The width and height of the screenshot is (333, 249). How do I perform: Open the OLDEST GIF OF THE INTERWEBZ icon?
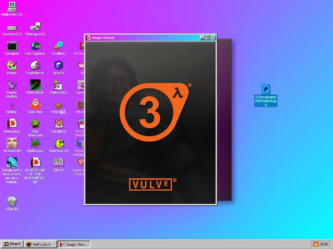point(35,162)
